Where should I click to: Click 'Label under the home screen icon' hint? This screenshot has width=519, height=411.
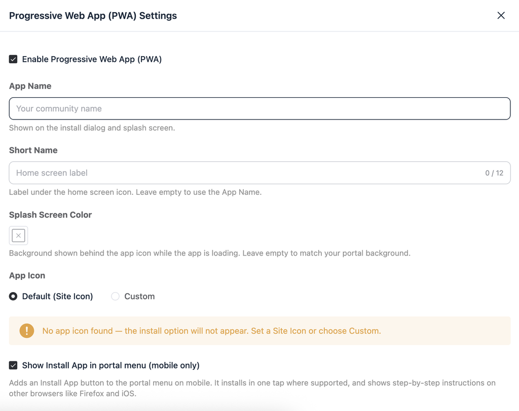tap(135, 192)
